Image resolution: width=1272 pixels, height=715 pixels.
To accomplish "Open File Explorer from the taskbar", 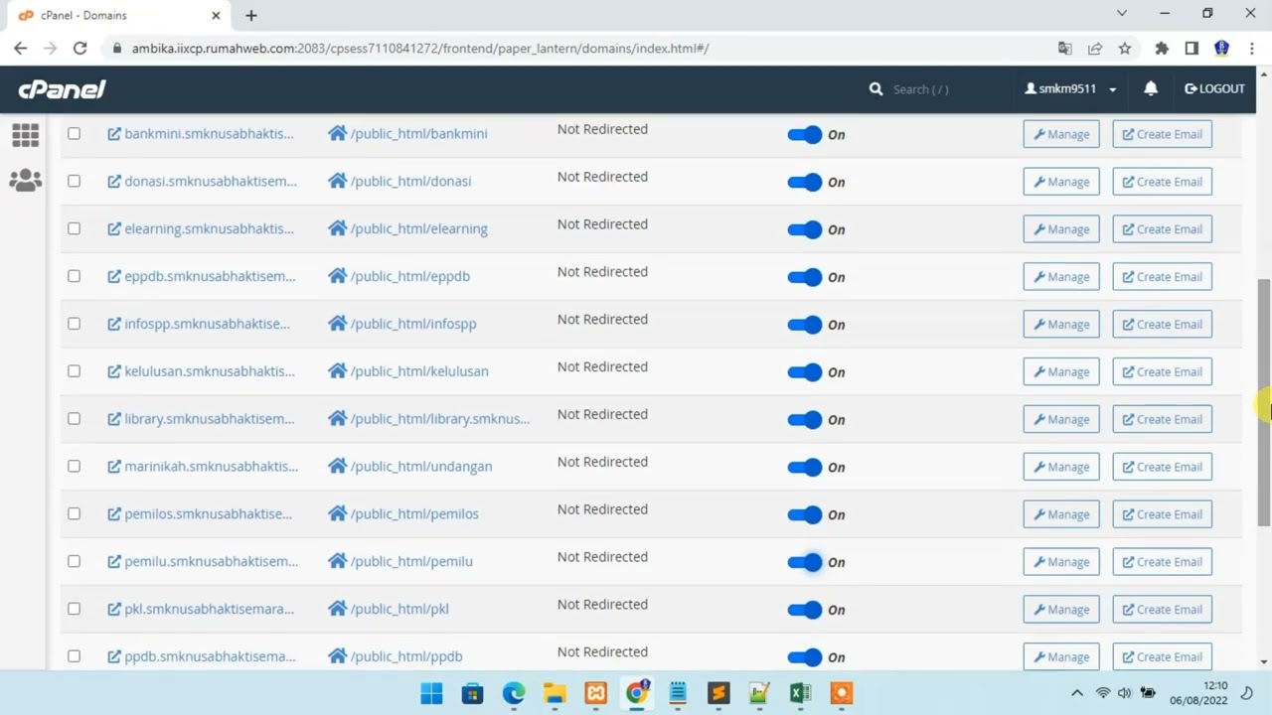I will (x=555, y=693).
